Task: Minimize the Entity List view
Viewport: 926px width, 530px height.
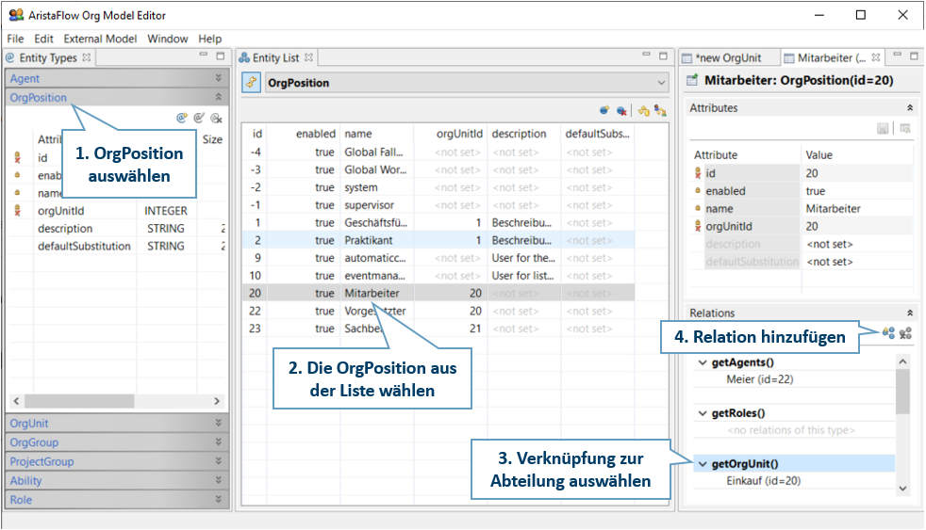Action: coord(646,55)
